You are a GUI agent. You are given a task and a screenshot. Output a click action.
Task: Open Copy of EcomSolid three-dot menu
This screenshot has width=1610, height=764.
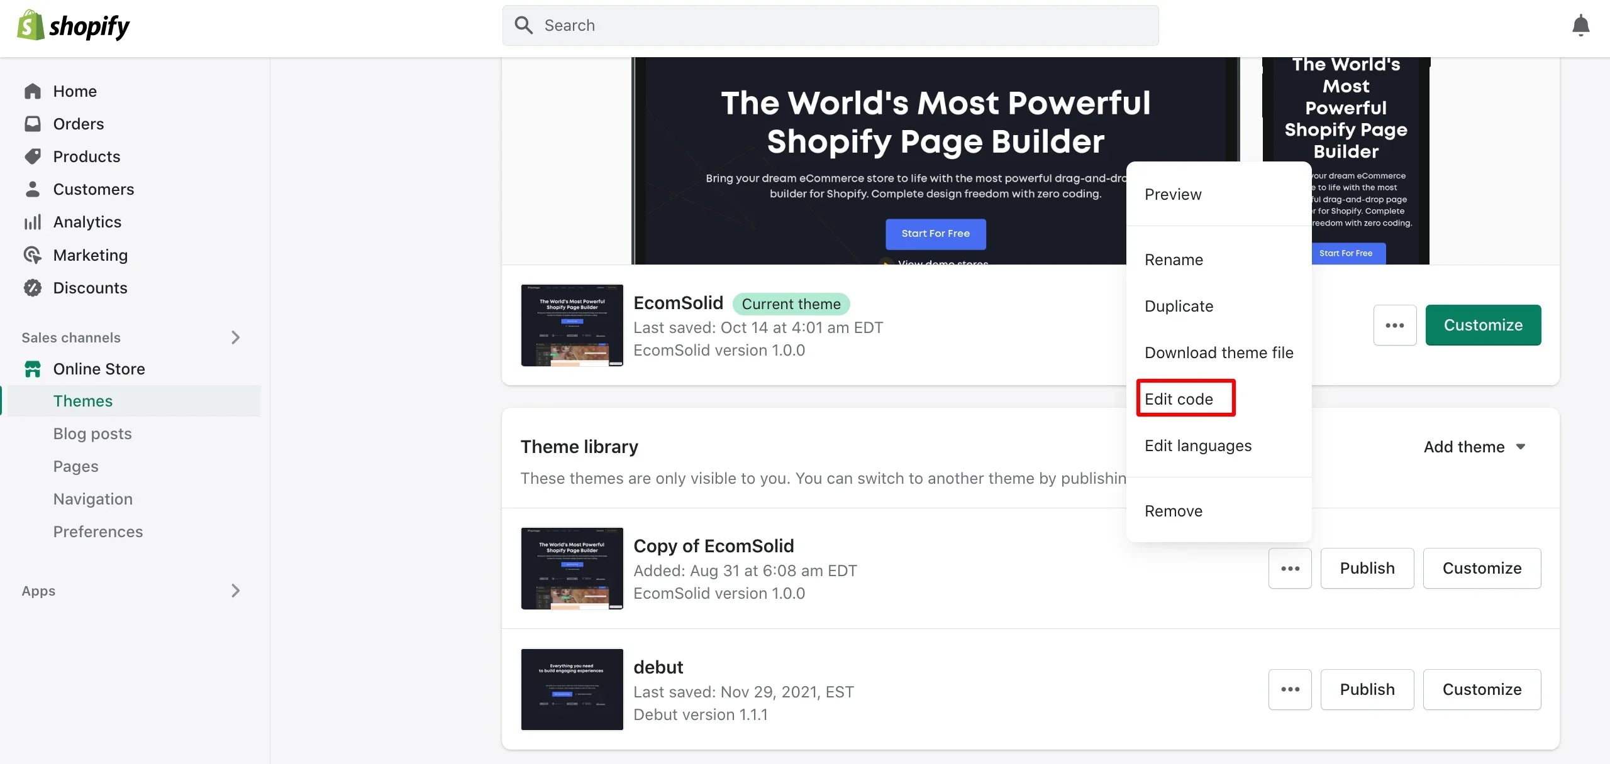tap(1290, 568)
